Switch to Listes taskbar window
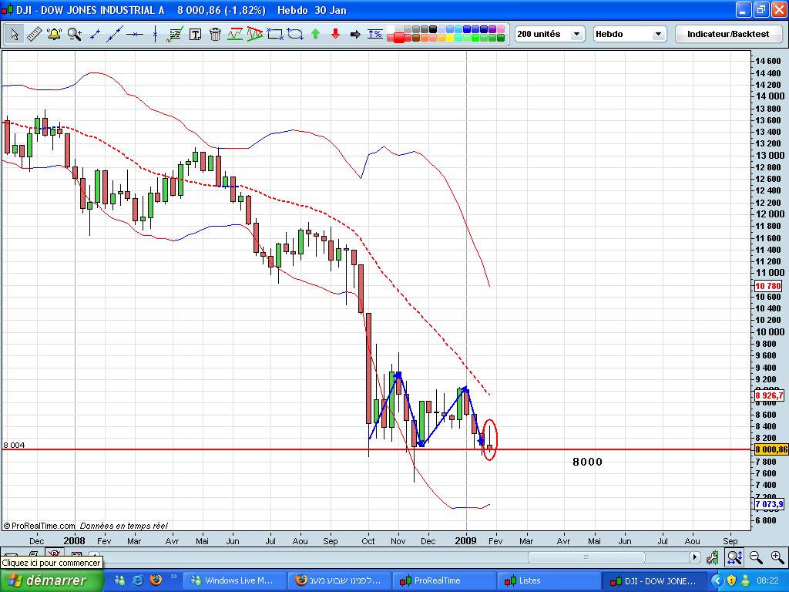Viewport: 789px width, 592px height. pos(549,580)
